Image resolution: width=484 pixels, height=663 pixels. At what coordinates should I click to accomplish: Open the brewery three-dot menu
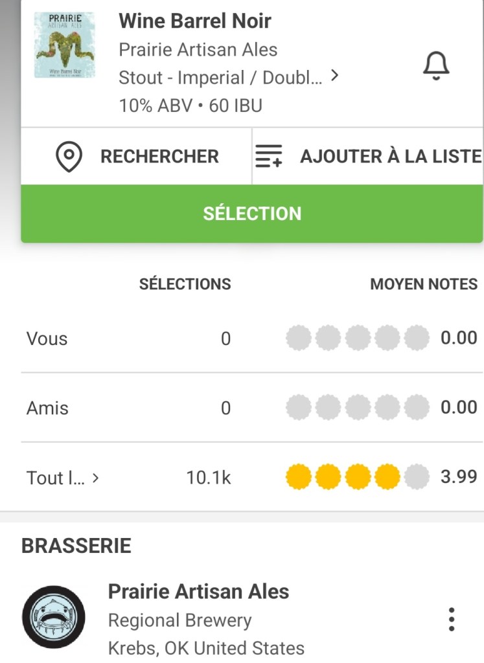pyautogui.click(x=452, y=620)
